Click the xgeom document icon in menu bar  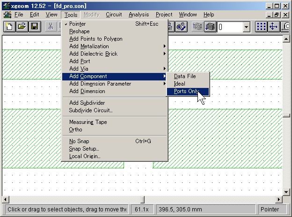pos(7,14)
